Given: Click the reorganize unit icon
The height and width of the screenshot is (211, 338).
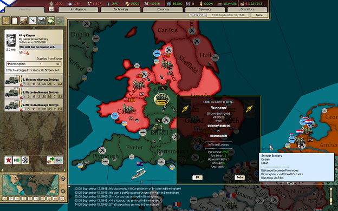Looking at the screenshot, I should tap(17, 160).
